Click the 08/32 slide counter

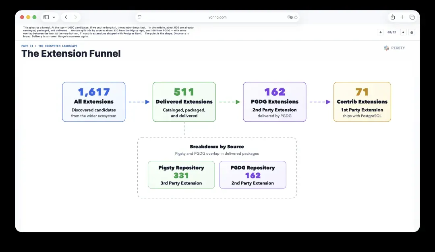coord(392,33)
